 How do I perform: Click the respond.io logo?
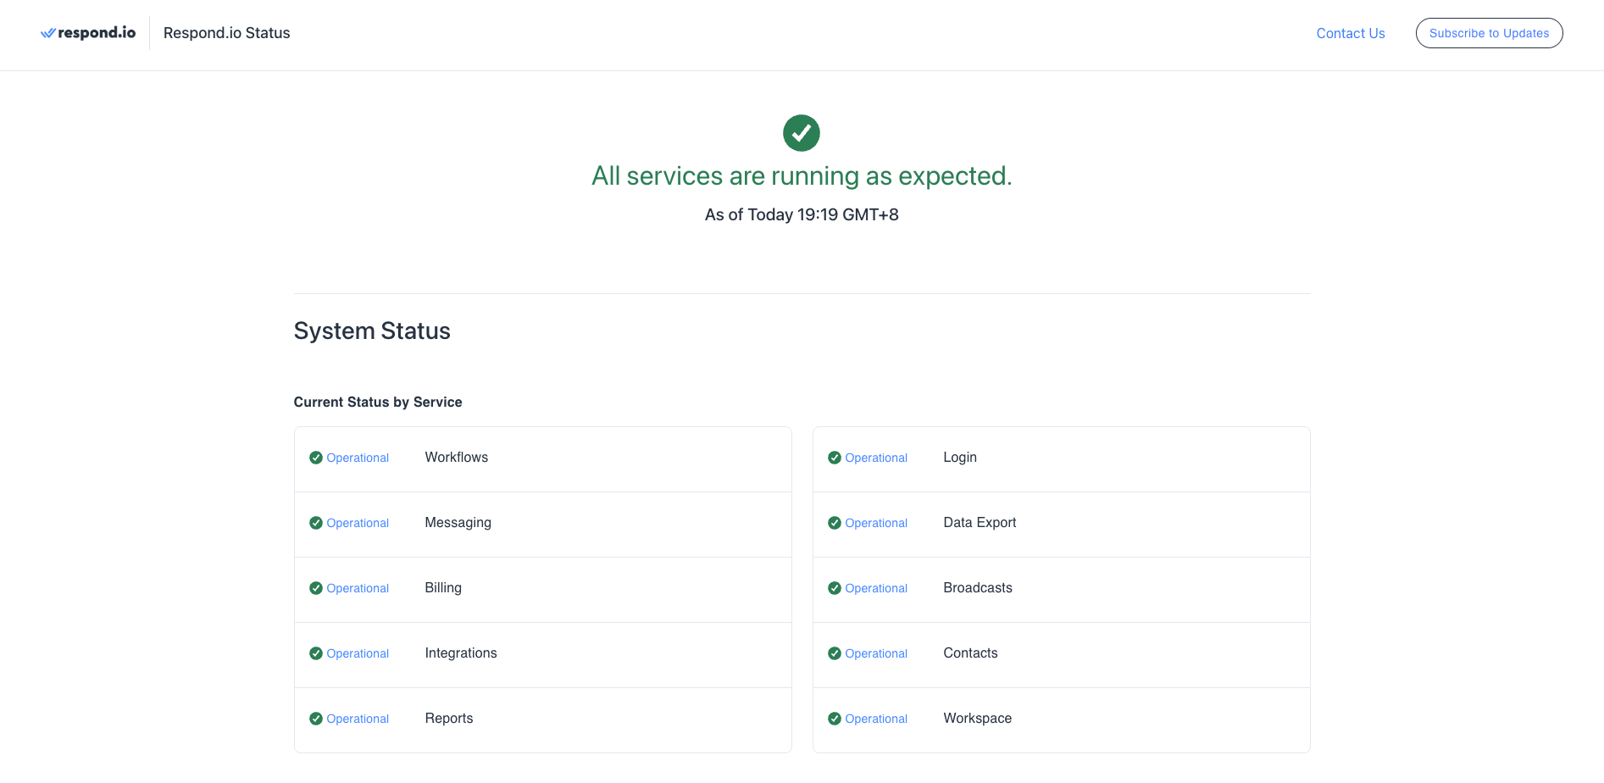point(88,32)
